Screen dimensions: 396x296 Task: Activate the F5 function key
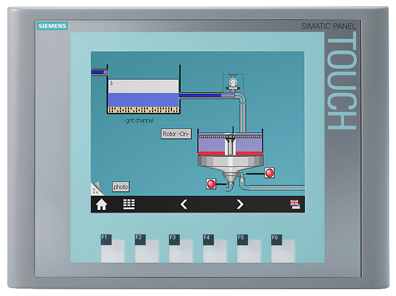click(249, 248)
